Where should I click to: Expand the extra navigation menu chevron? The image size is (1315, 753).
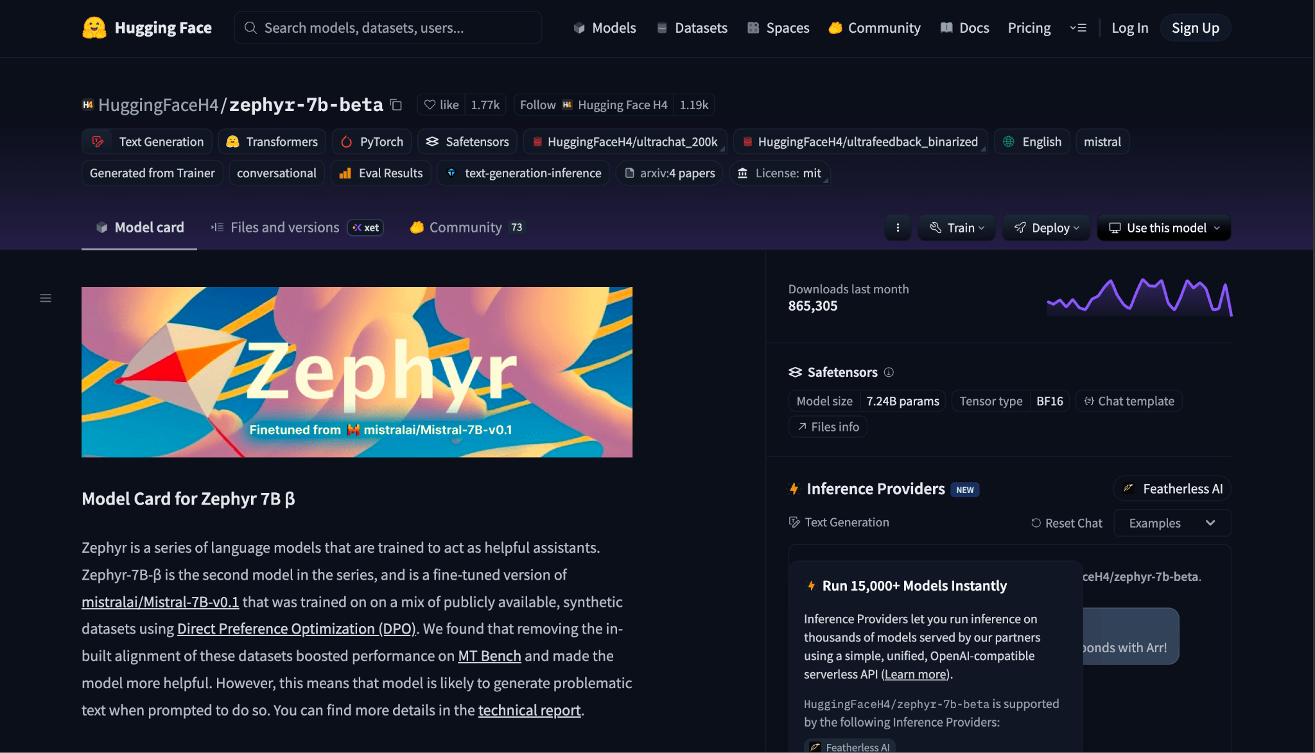(1078, 28)
